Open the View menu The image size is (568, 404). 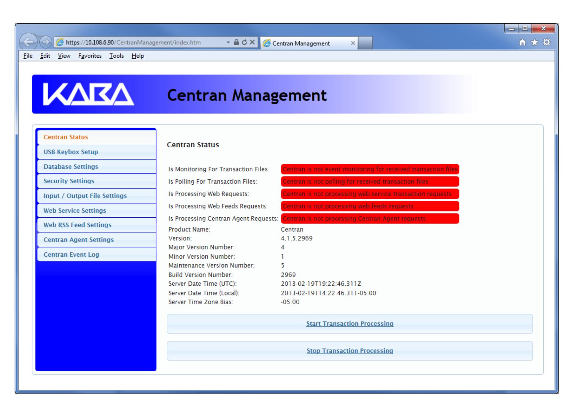click(64, 56)
